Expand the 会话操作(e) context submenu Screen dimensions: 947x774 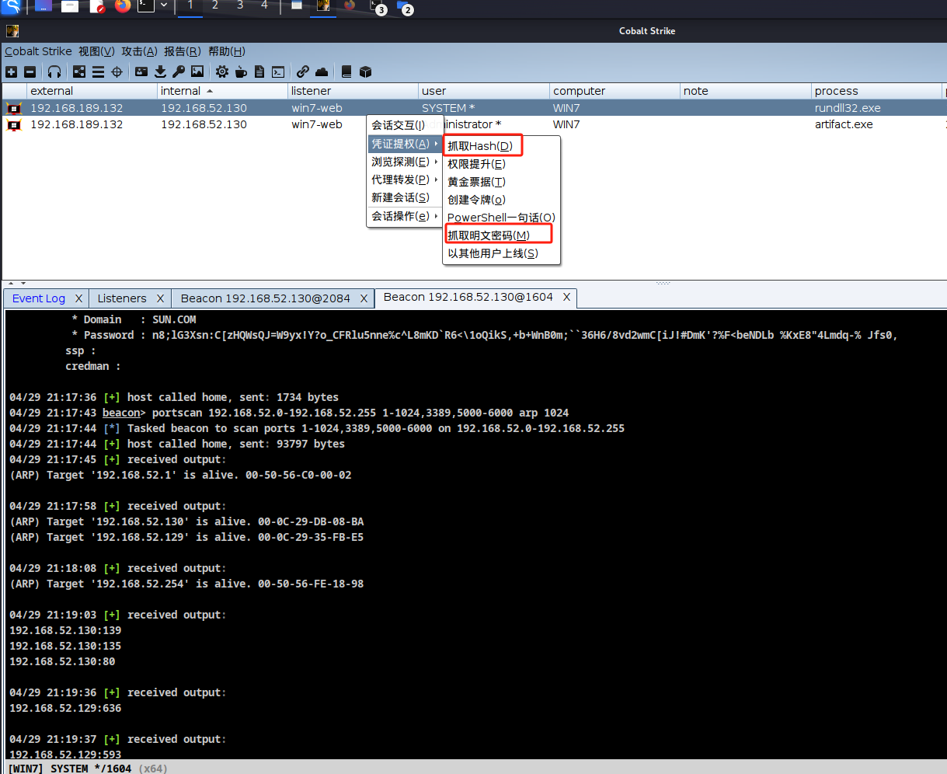[404, 216]
